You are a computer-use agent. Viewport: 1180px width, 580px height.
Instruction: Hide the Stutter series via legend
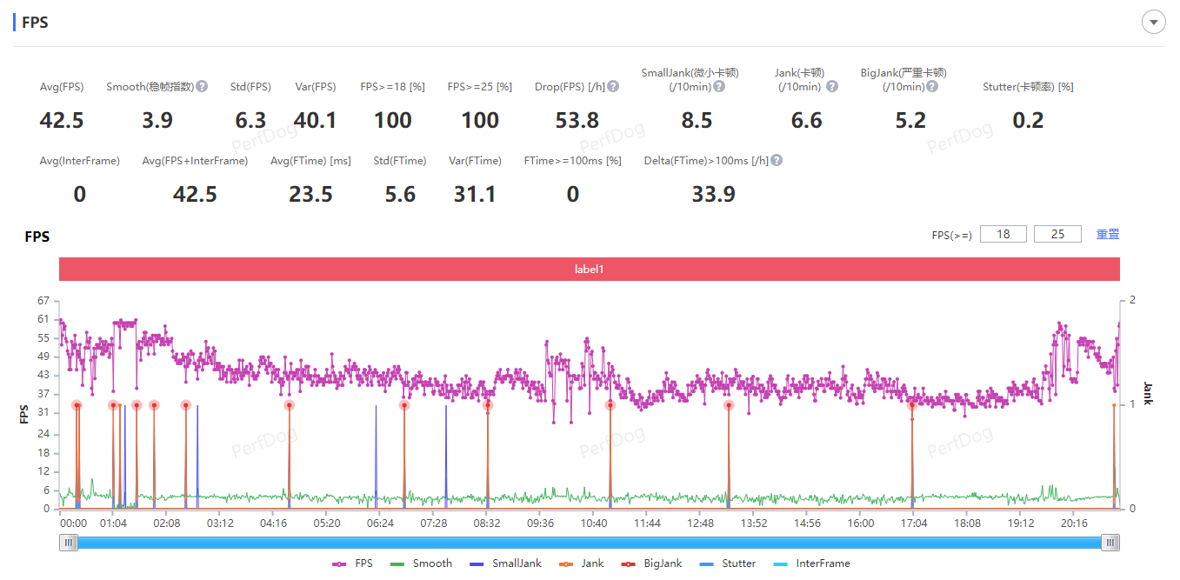729,563
